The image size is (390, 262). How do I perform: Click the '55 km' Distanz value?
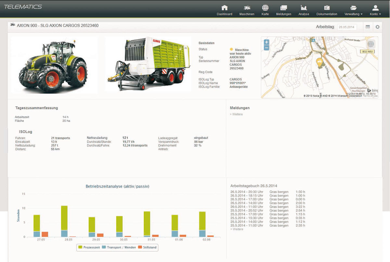click(x=55, y=149)
